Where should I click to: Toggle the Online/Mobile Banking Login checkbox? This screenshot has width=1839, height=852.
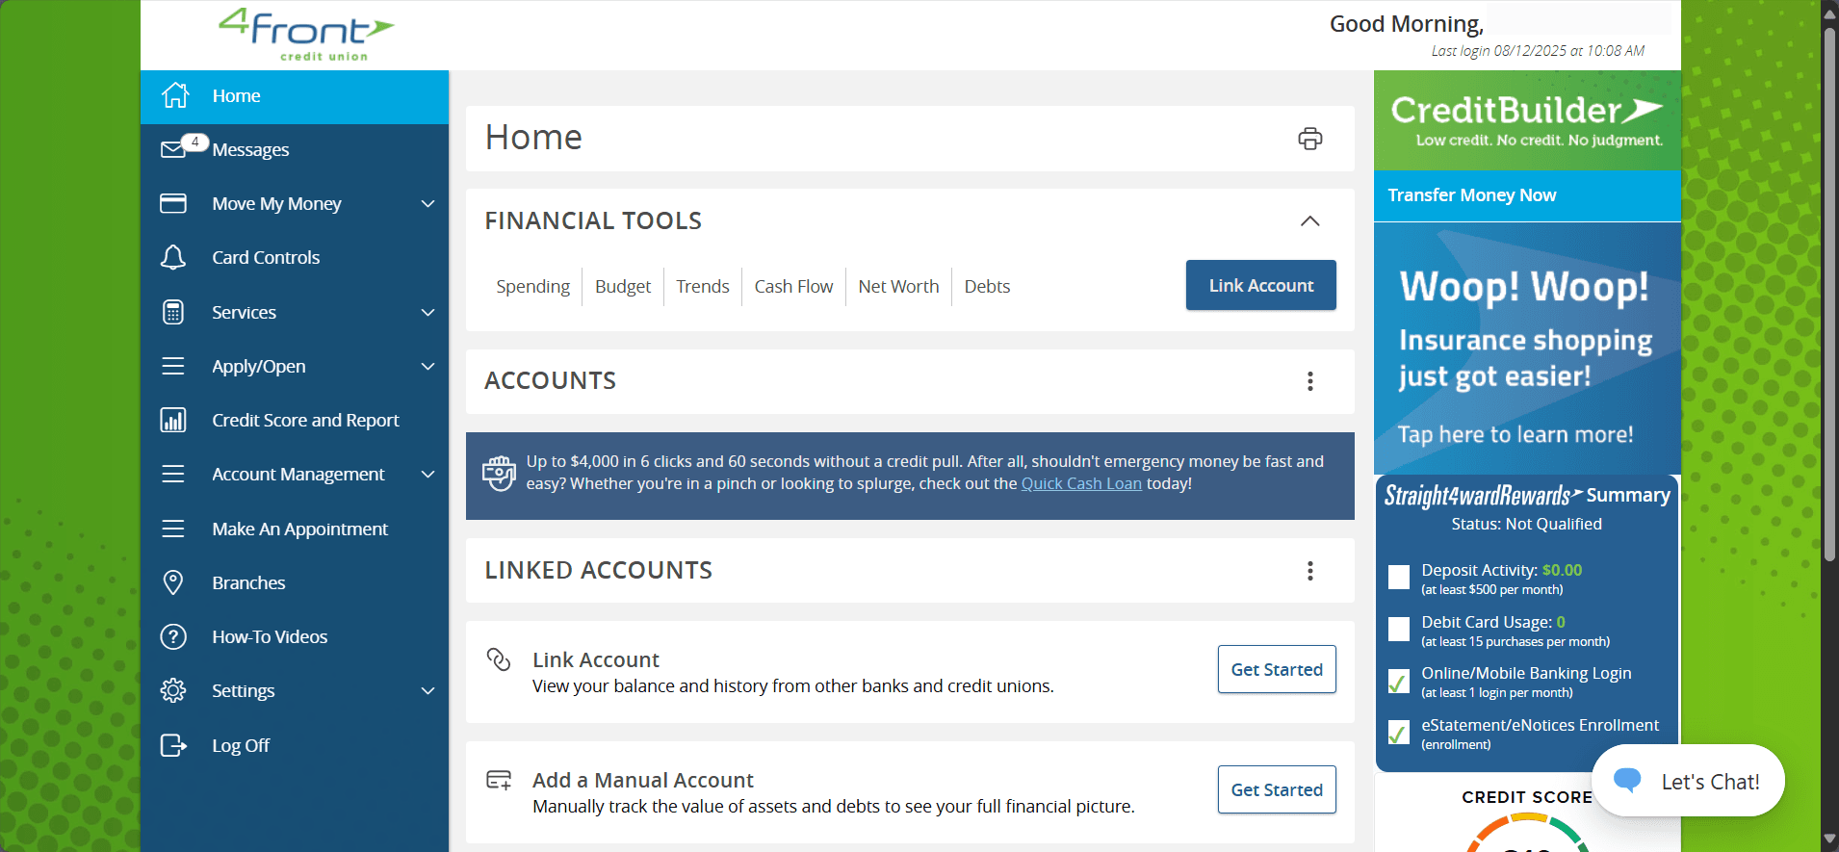click(x=1399, y=682)
